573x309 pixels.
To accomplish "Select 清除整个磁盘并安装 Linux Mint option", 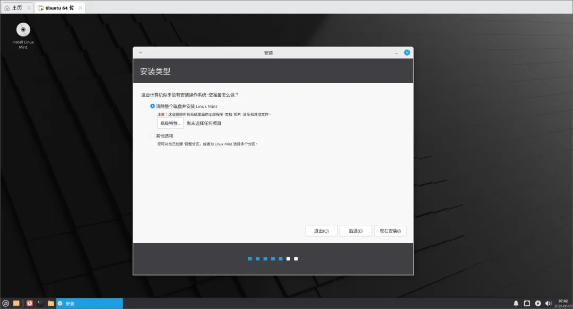I will tap(152, 106).
